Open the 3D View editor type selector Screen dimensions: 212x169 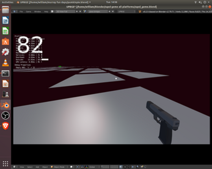[15, 167]
